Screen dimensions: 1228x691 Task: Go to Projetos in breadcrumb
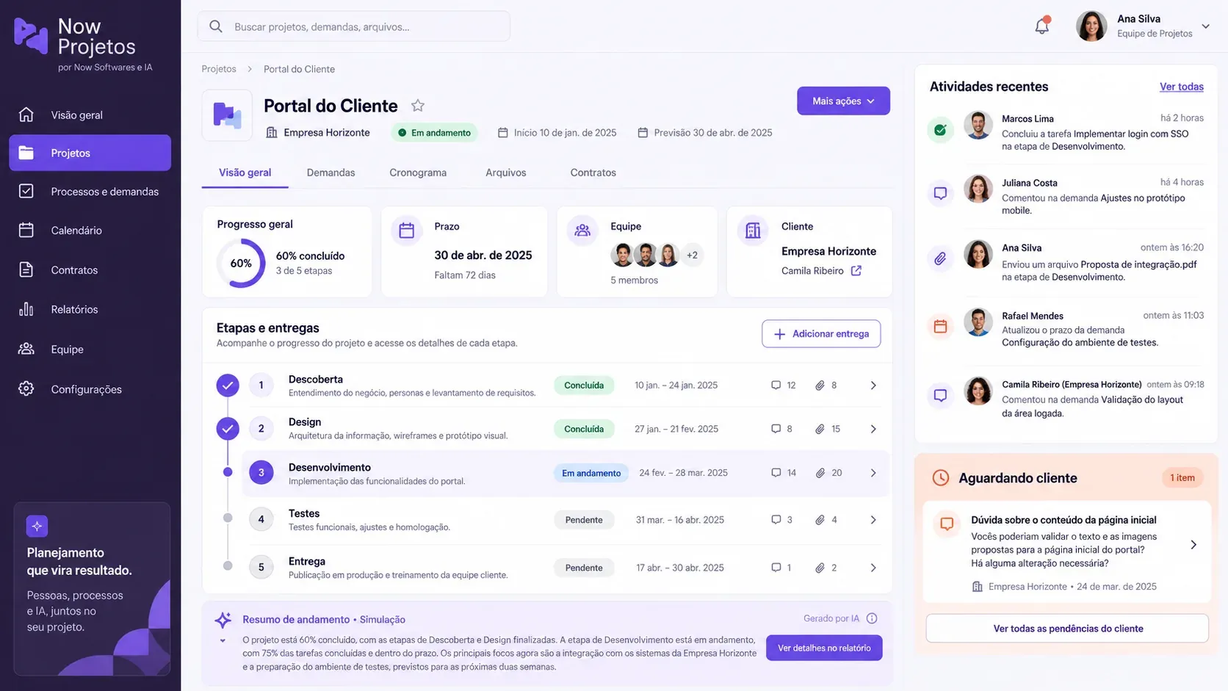pyautogui.click(x=219, y=69)
